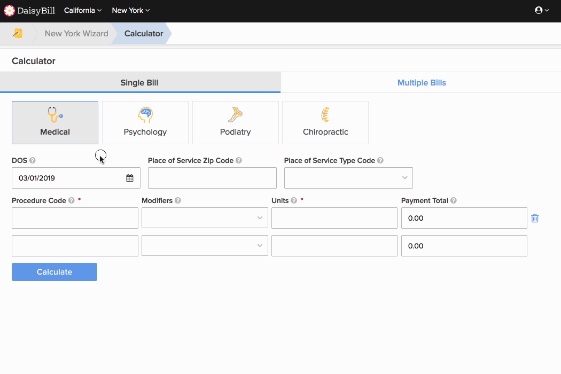561x374 pixels.
Task: Open the Place of Service Type Code dropdown
Action: coord(348,178)
